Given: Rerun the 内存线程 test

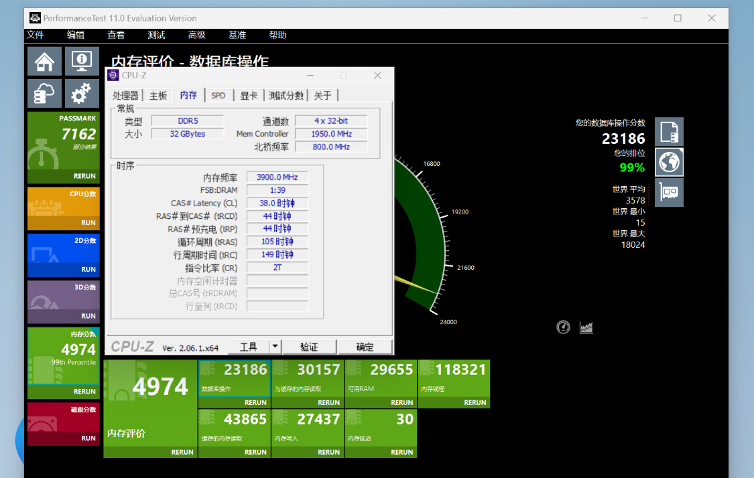Looking at the screenshot, I should (x=475, y=402).
